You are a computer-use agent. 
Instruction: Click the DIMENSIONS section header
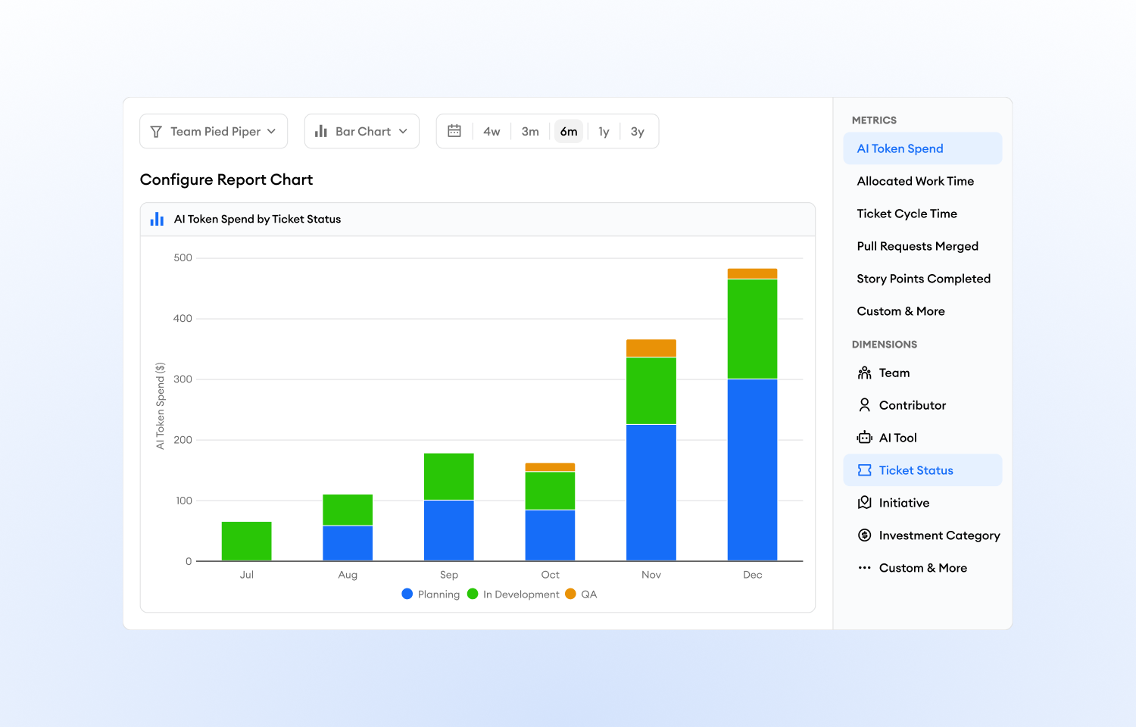pos(885,345)
